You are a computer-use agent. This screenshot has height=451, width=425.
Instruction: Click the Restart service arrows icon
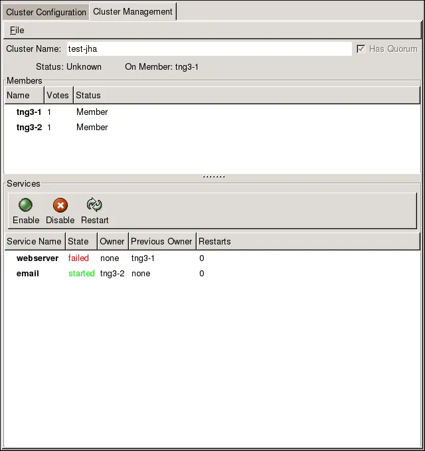[x=94, y=205]
